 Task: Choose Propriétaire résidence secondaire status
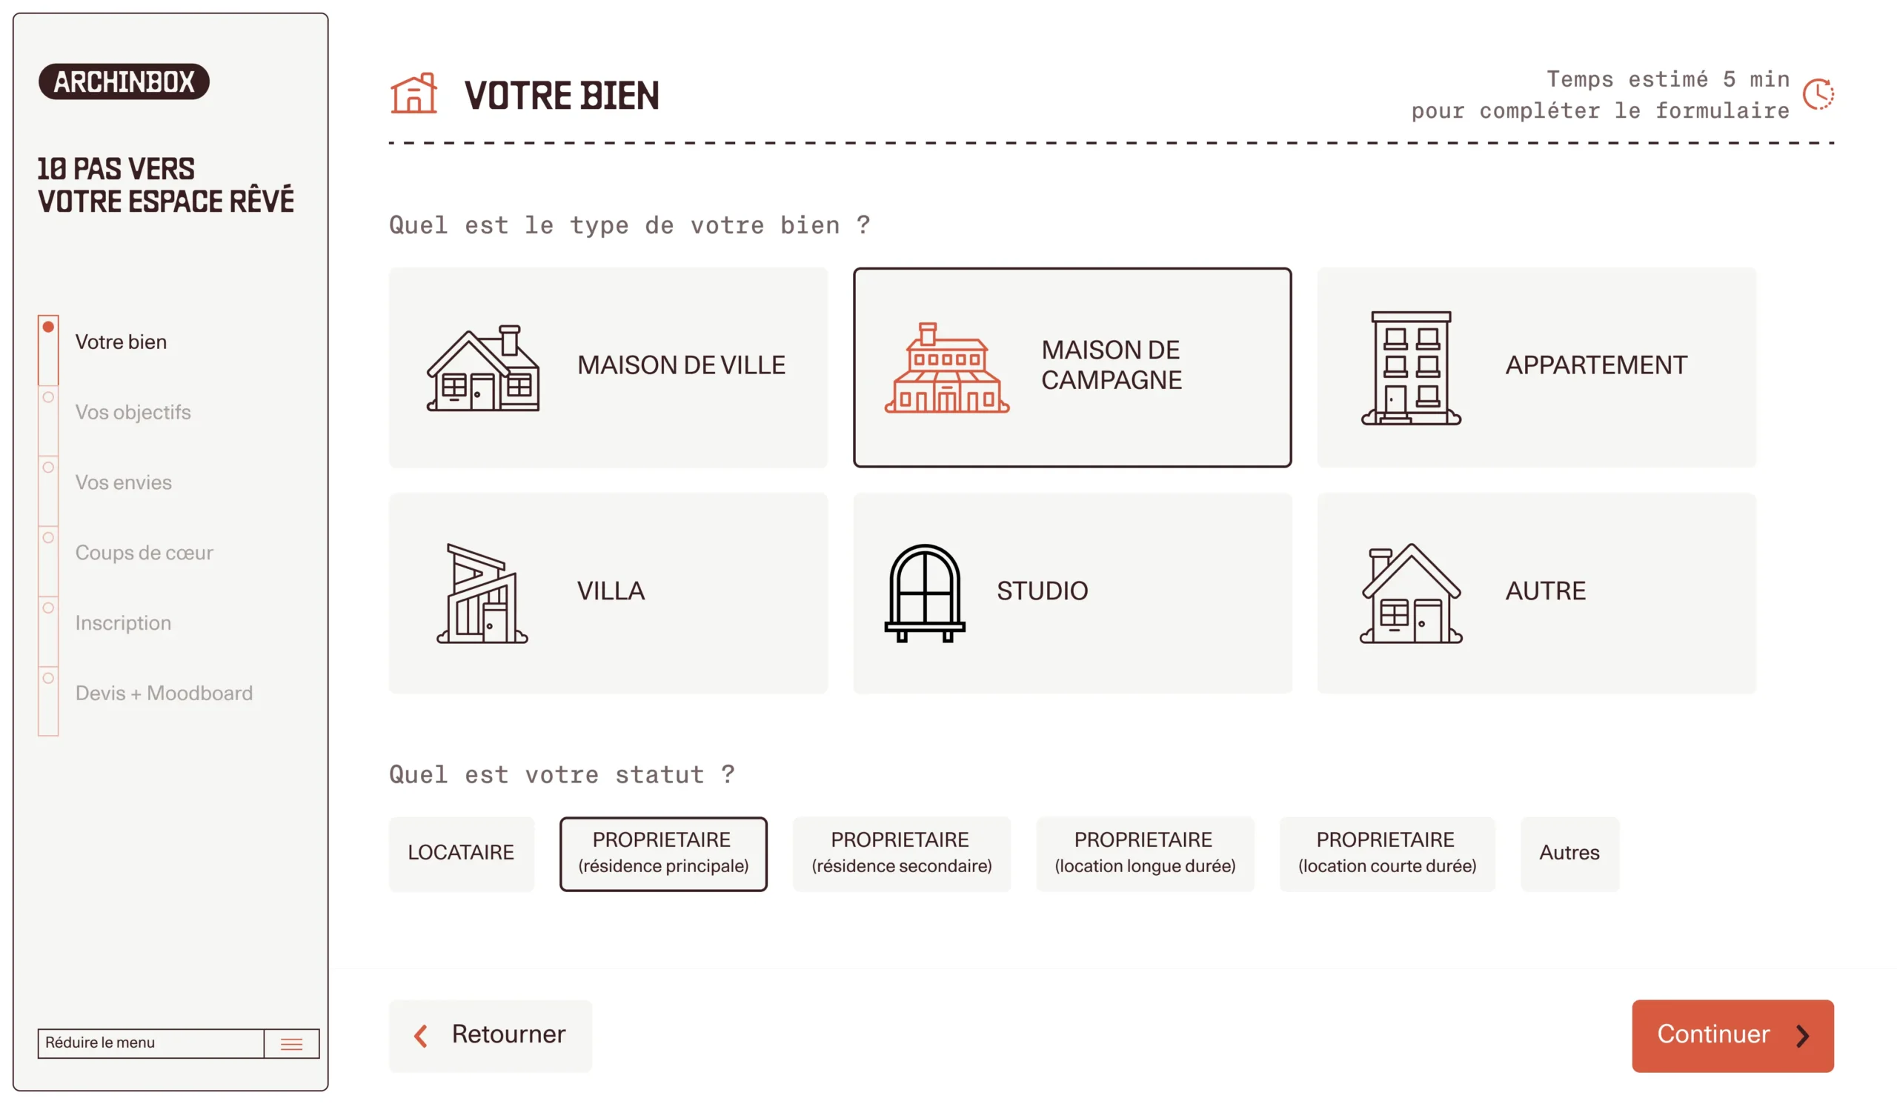(901, 854)
